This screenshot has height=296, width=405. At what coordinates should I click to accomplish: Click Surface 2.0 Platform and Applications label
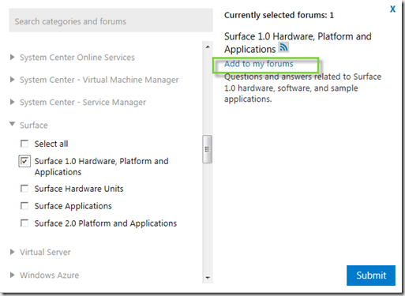tap(106, 223)
